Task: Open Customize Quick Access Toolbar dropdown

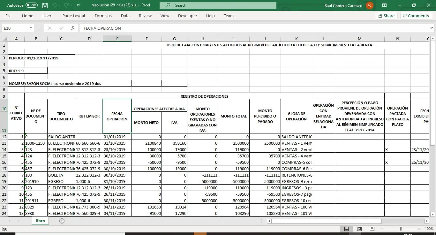Action: coord(79,5)
